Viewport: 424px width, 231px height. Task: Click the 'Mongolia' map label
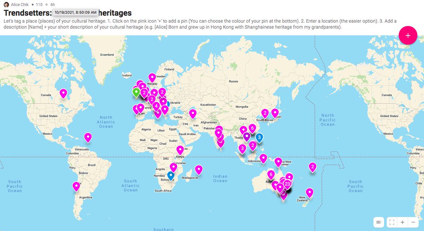(242, 106)
